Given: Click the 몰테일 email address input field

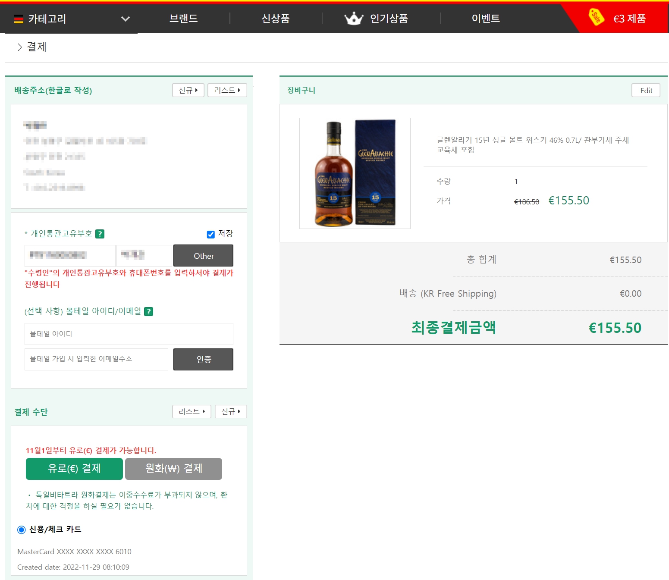Looking at the screenshot, I should click(x=96, y=359).
